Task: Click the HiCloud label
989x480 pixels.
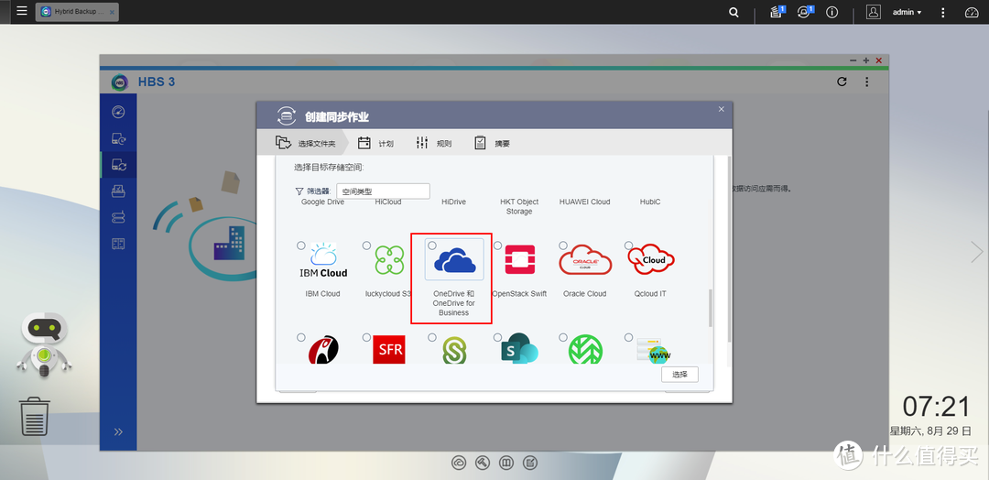Action: [x=388, y=202]
